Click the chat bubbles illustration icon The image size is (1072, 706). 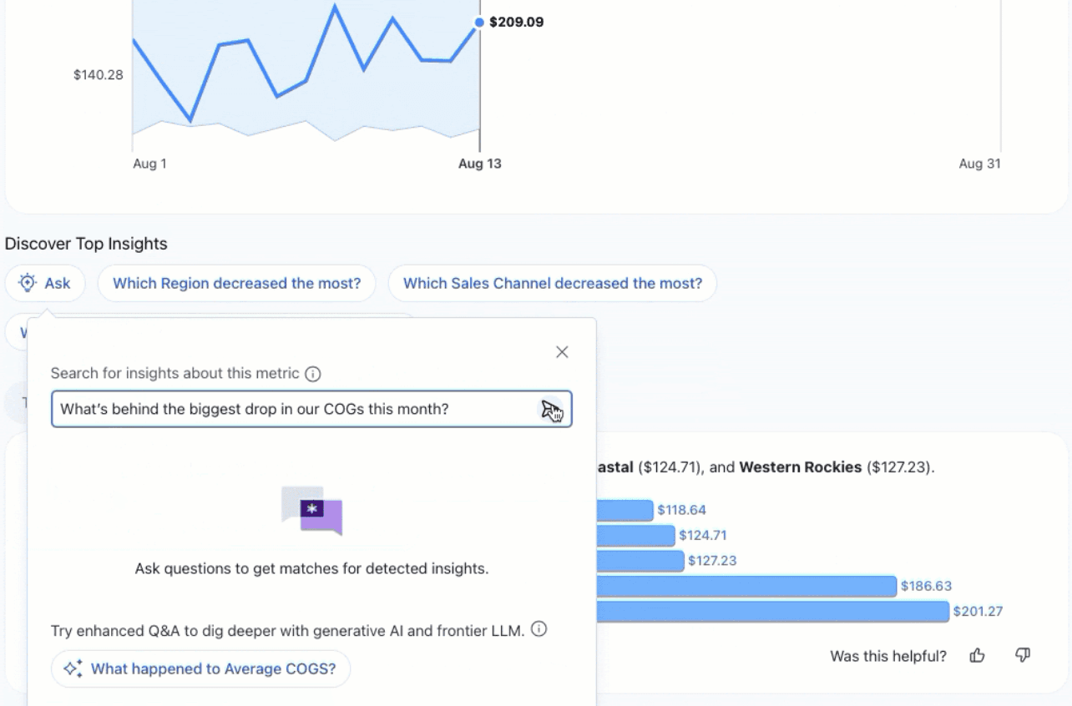click(312, 510)
